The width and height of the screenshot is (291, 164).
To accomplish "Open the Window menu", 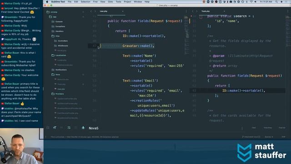I will pos(138,2).
